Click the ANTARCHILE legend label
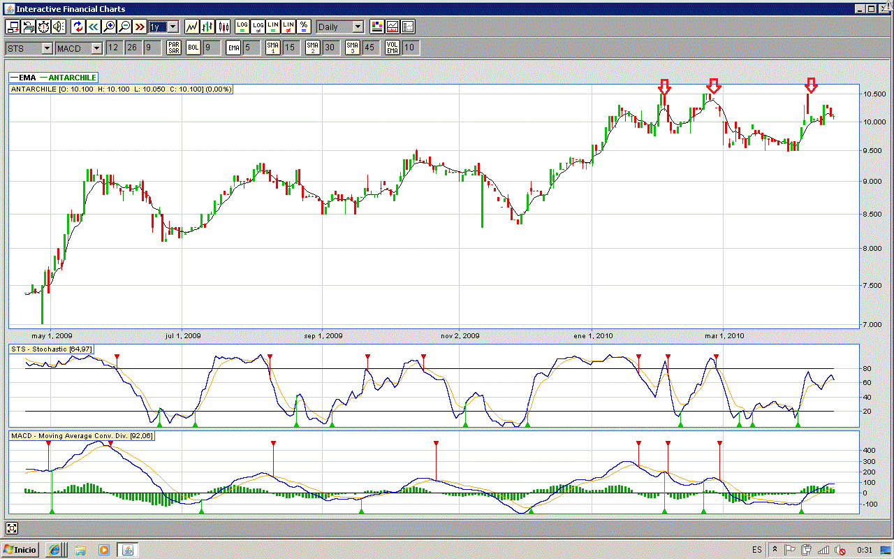 pos(72,78)
